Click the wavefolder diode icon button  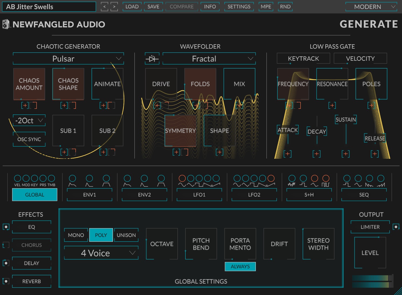tap(152, 59)
